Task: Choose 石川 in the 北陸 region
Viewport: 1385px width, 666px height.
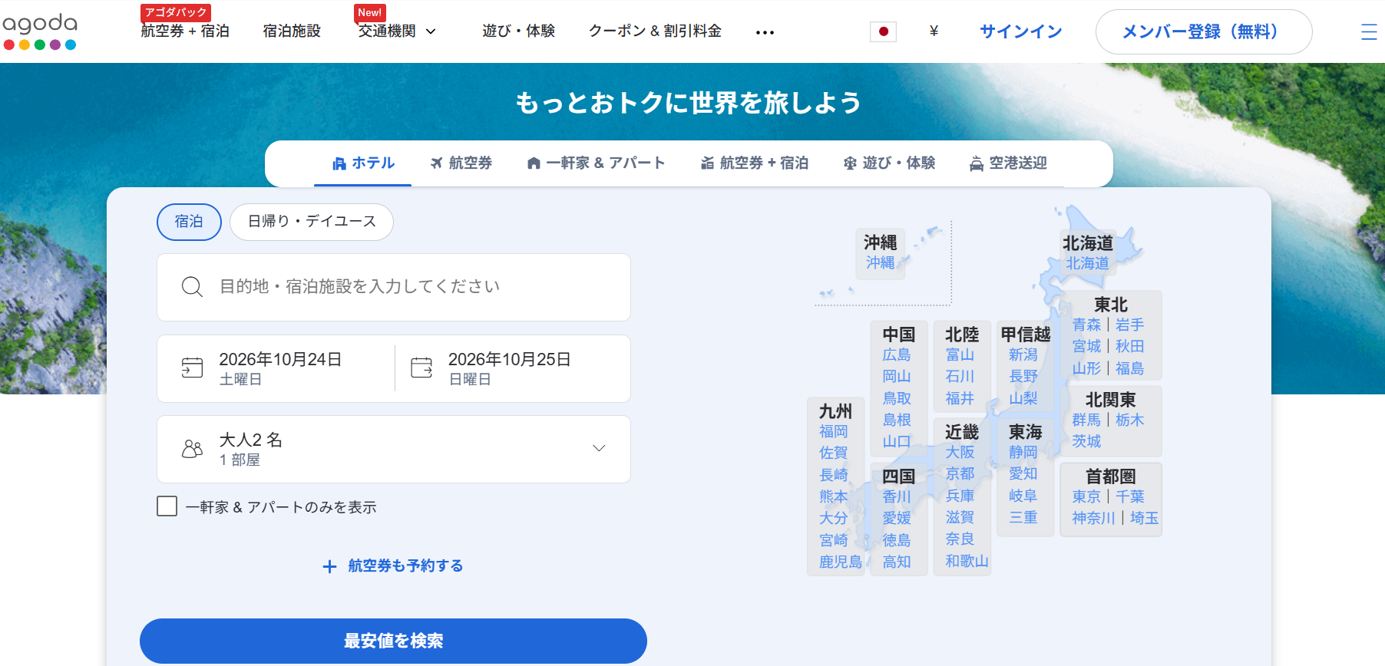Action: (x=960, y=377)
